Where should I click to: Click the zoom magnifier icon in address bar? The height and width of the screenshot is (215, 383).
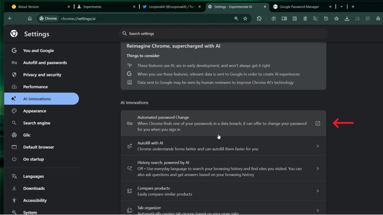pos(236,18)
